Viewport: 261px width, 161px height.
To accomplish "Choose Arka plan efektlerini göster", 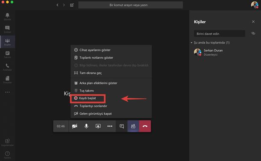I will [x=111, y=83].
